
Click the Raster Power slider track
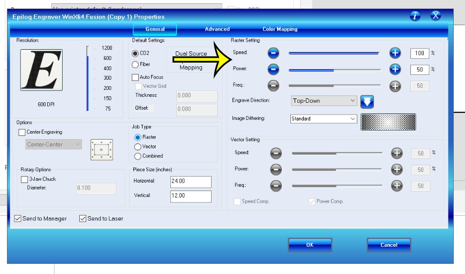click(334, 70)
